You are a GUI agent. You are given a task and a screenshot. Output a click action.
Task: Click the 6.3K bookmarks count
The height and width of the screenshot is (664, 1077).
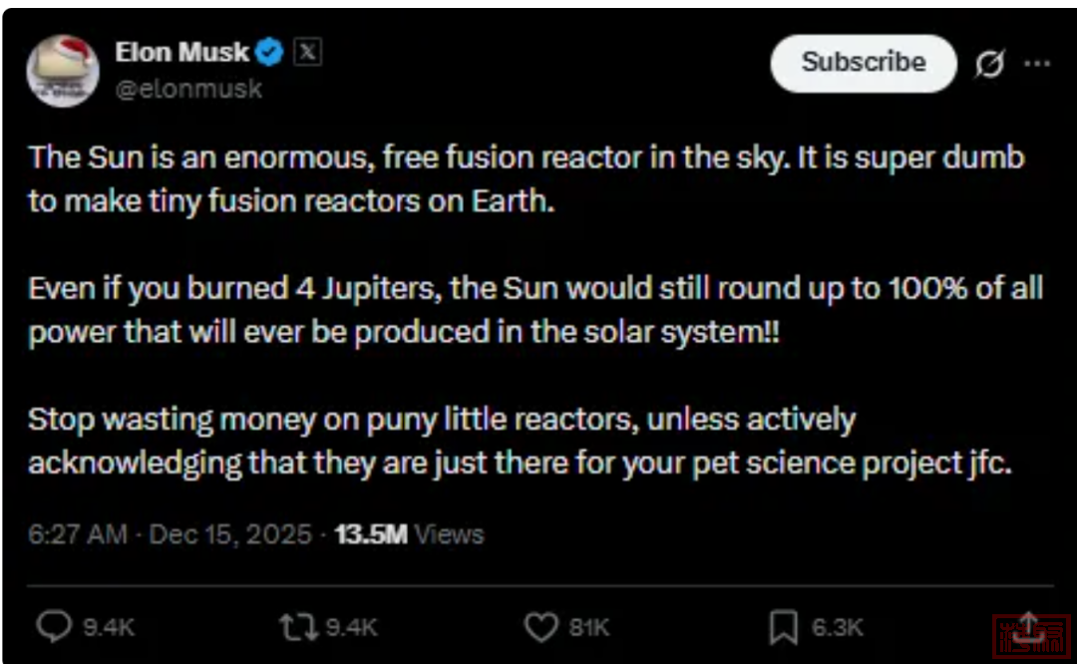tap(836, 627)
